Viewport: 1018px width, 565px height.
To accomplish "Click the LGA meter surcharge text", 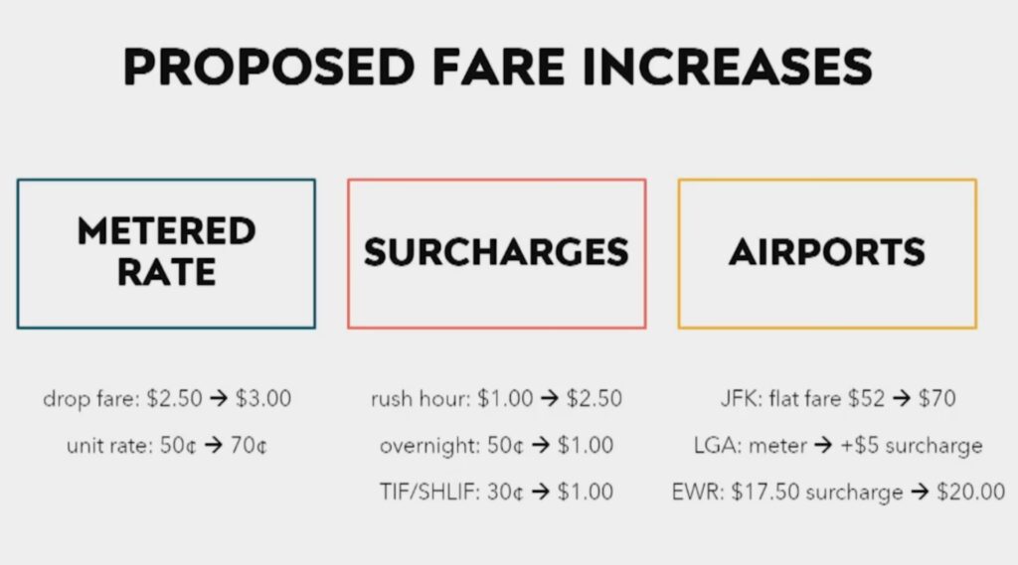I will coord(837,445).
